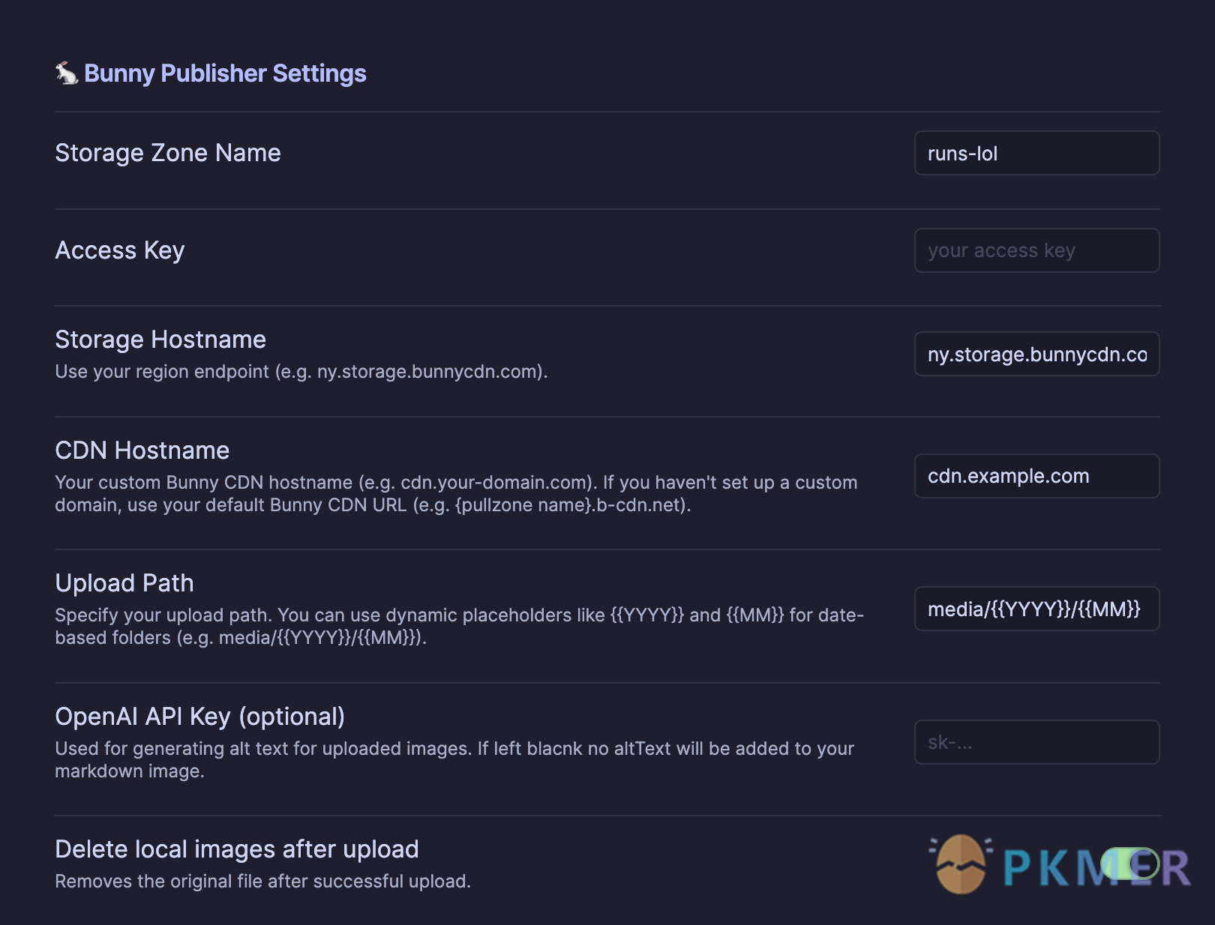Click the Upload Path input field
Screen dimensions: 1215x925
1036,609
